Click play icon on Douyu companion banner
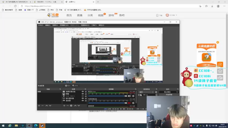This screenshot has height=128, width=228. point(220,64)
